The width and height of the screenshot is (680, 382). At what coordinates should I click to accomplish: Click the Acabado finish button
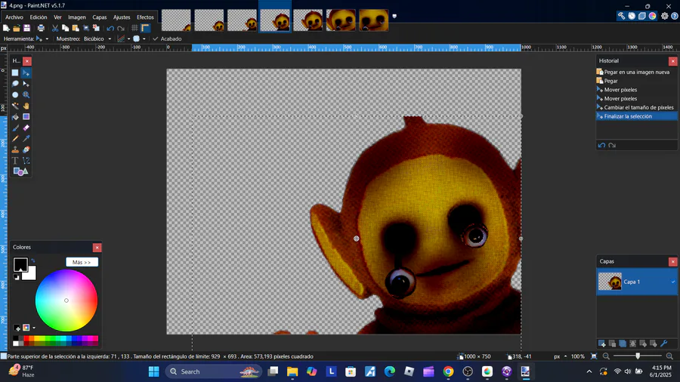coord(167,39)
